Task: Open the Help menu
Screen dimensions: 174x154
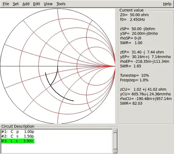Action: pos(167,4)
